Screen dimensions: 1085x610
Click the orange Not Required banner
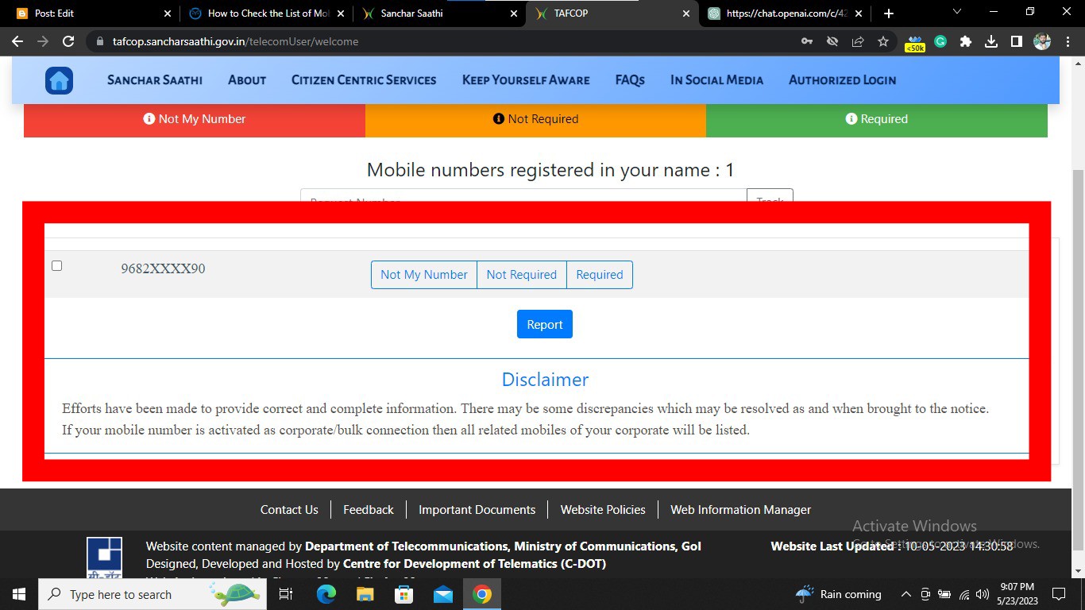536,119
